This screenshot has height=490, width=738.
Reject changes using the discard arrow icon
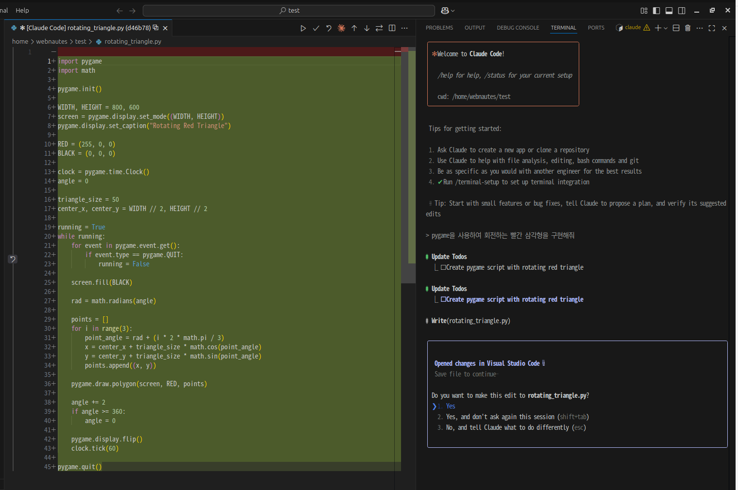click(329, 28)
